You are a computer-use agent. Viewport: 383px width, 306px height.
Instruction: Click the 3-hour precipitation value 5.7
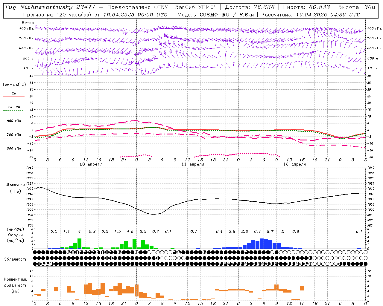270,232
